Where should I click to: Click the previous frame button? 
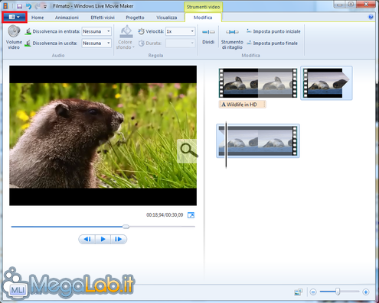click(87, 239)
